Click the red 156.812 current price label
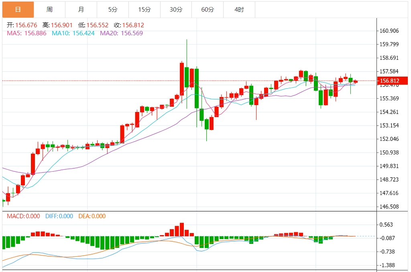 point(393,81)
